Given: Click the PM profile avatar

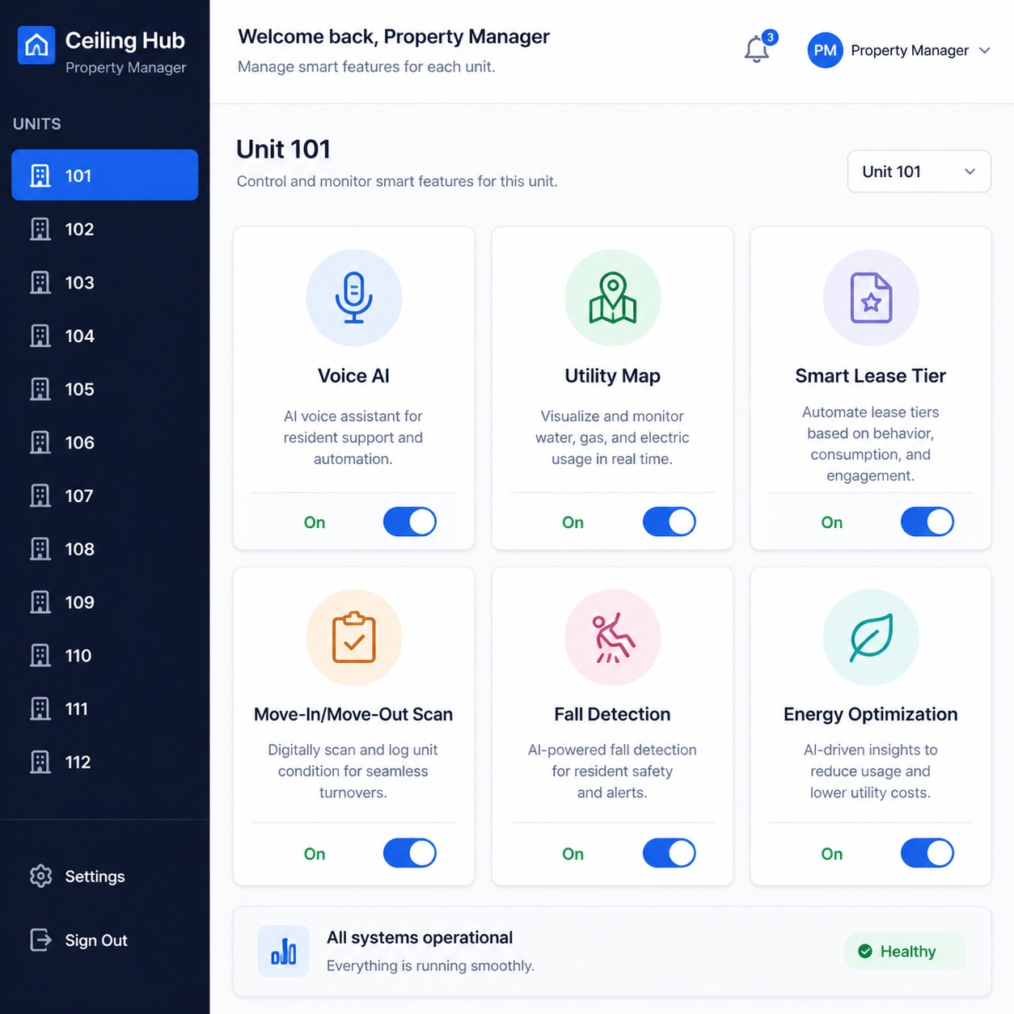Looking at the screenshot, I should (825, 50).
